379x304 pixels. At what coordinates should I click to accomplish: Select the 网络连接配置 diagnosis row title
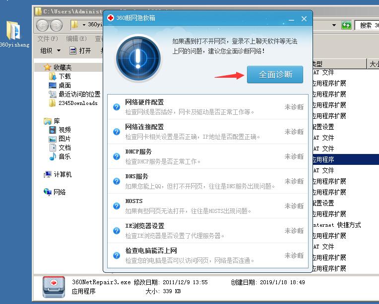point(144,127)
